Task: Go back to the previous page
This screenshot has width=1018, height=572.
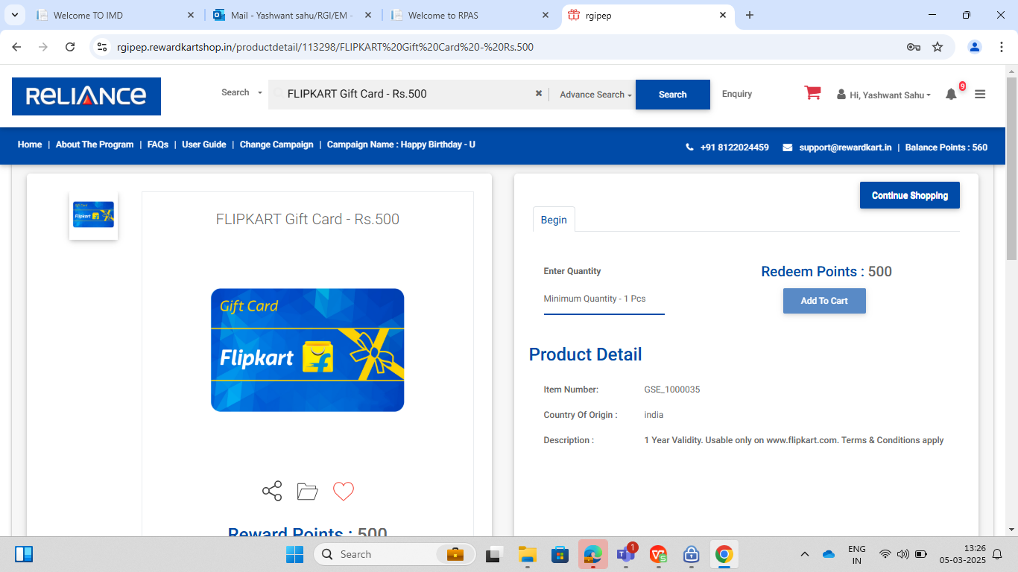Action: (x=16, y=47)
